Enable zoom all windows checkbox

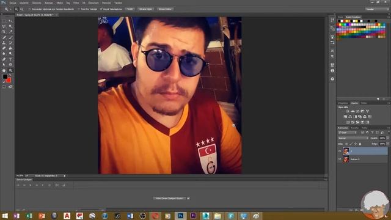tap(79, 9)
